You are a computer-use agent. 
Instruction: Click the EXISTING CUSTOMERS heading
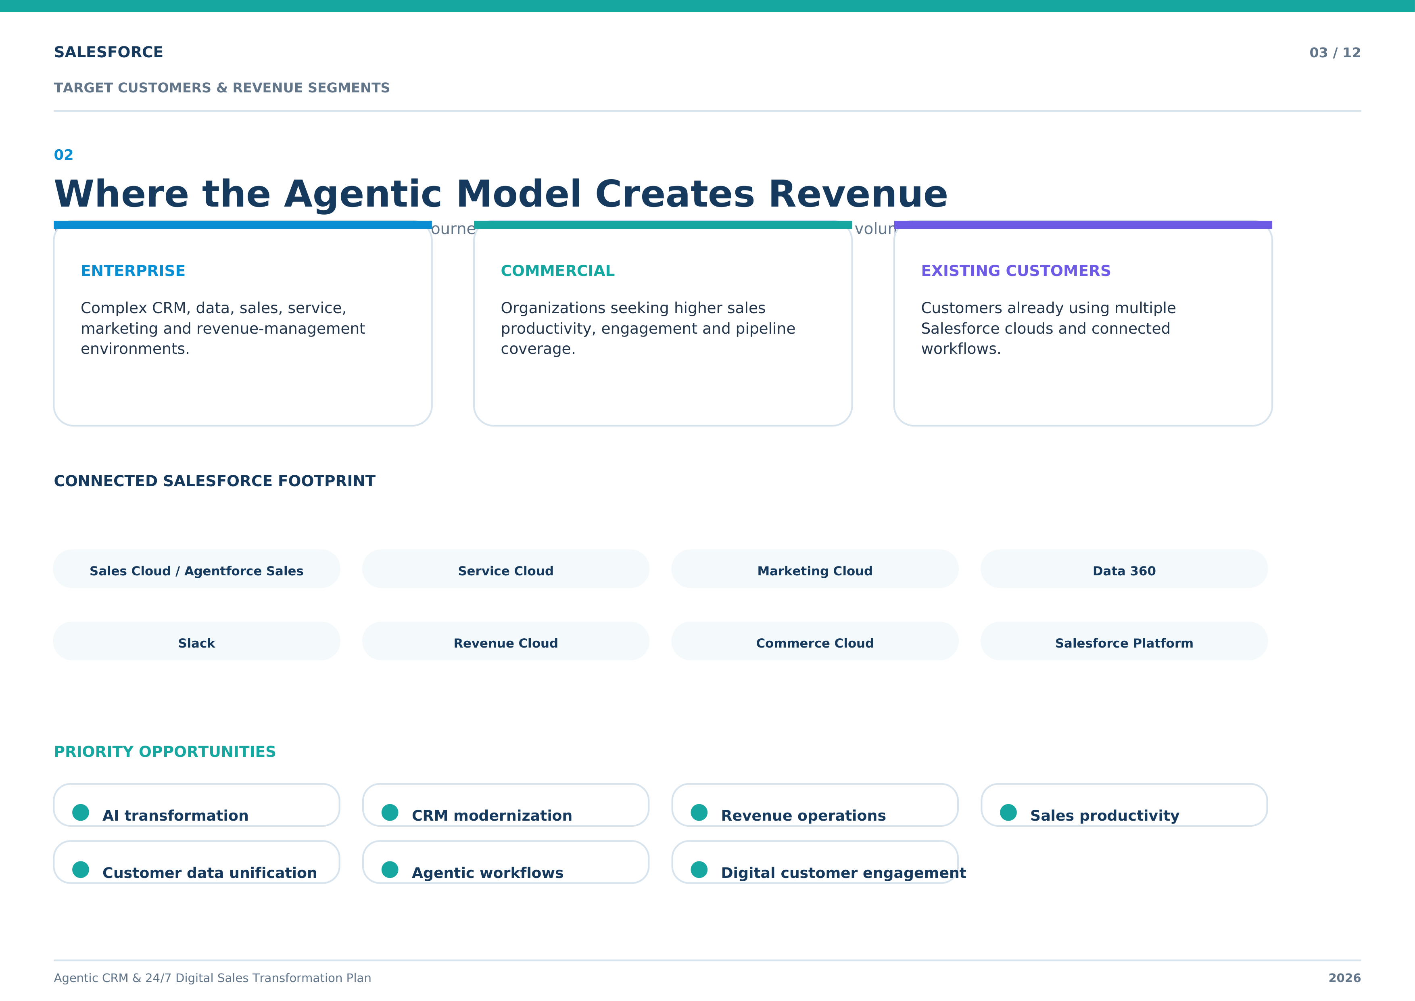point(1016,271)
